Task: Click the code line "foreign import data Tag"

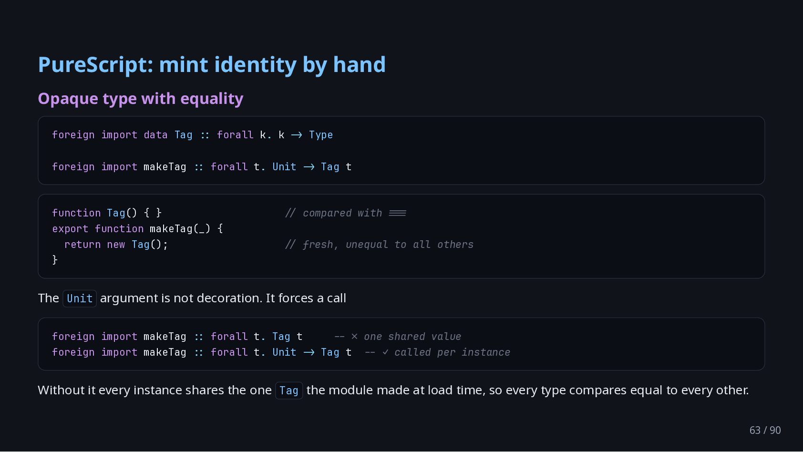Action: point(193,135)
